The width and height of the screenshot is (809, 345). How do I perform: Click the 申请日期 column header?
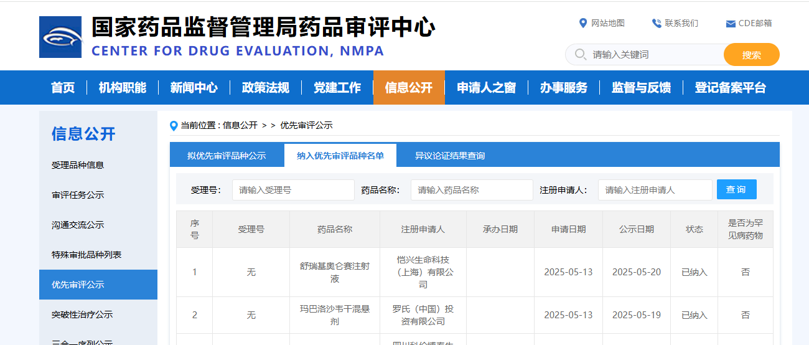(569, 229)
